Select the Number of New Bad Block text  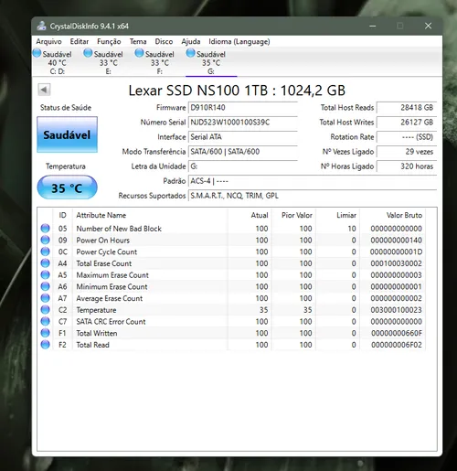(x=119, y=229)
